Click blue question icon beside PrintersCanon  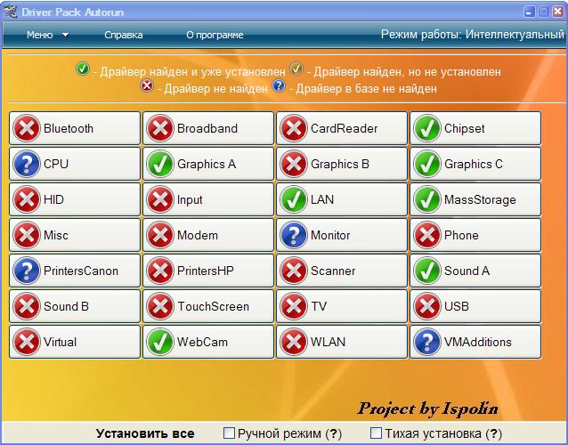27,271
